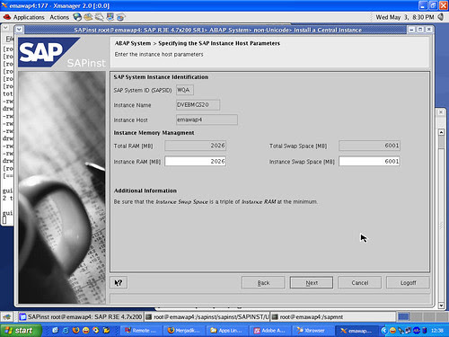This screenshot has width=449, height=337.
Task: Launch the web browser globe icon
Action: [x=77, y=17]
